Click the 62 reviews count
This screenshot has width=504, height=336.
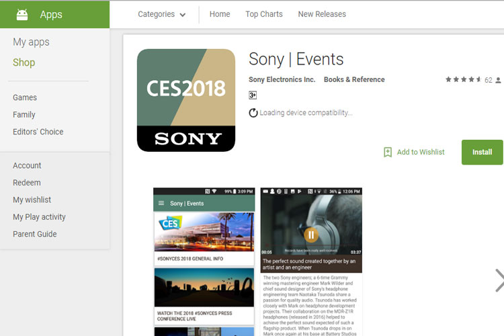(489, 80)
